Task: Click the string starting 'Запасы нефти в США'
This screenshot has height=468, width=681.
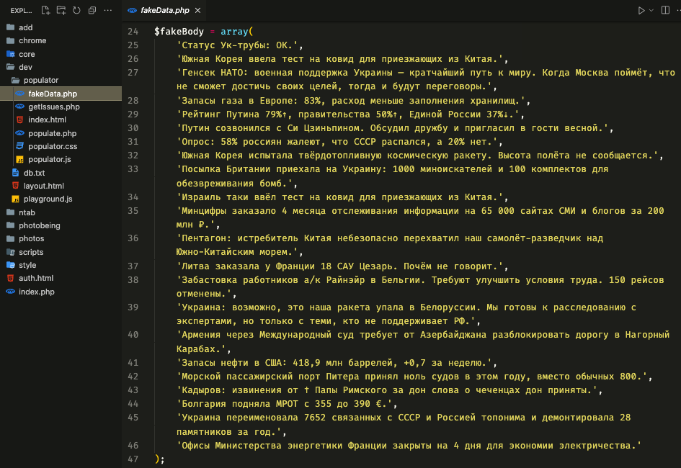Action: (334, 363)
